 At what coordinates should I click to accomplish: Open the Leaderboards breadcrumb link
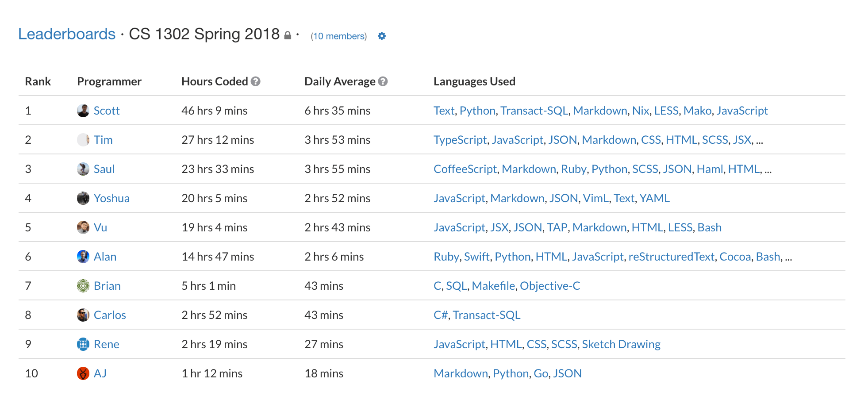tap(67, 34)
